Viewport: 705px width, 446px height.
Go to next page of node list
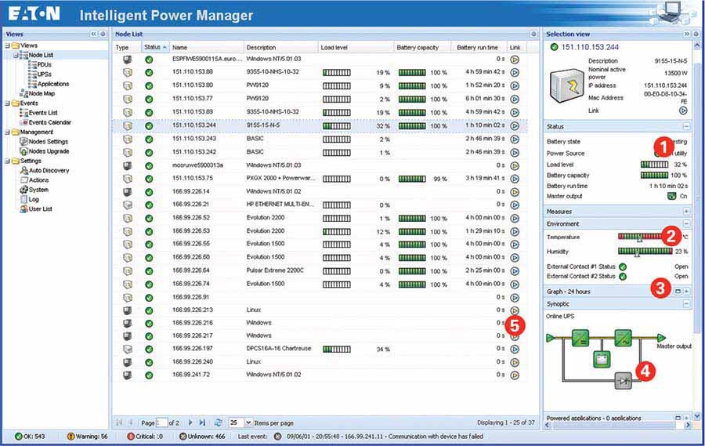click(190, 422)
